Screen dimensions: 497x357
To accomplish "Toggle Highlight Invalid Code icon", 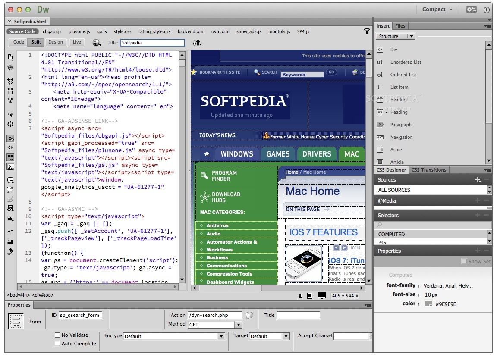I will pyautogui.click(x=10, y=148).
